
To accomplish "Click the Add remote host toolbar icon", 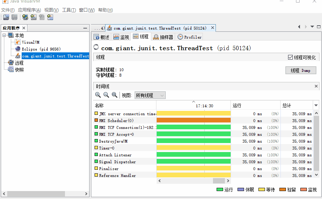I will pyautogui.click(x=25, y=17).
